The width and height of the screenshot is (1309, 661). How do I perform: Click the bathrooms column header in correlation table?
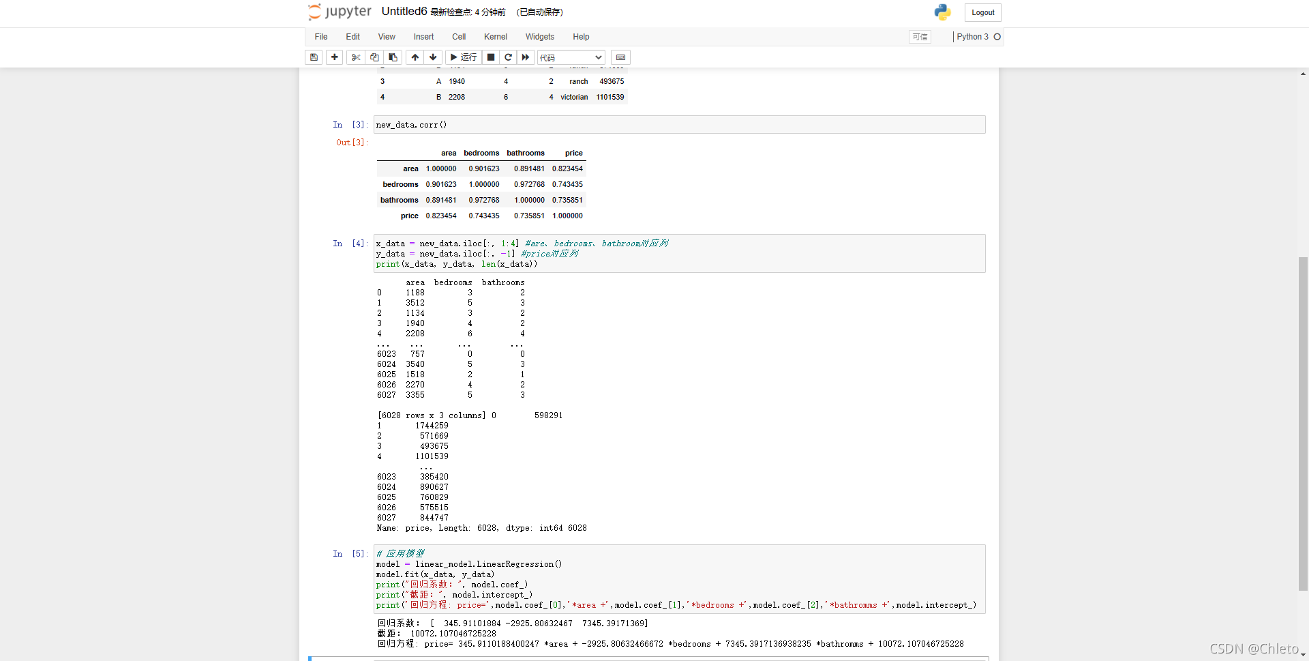click(526, 153)
